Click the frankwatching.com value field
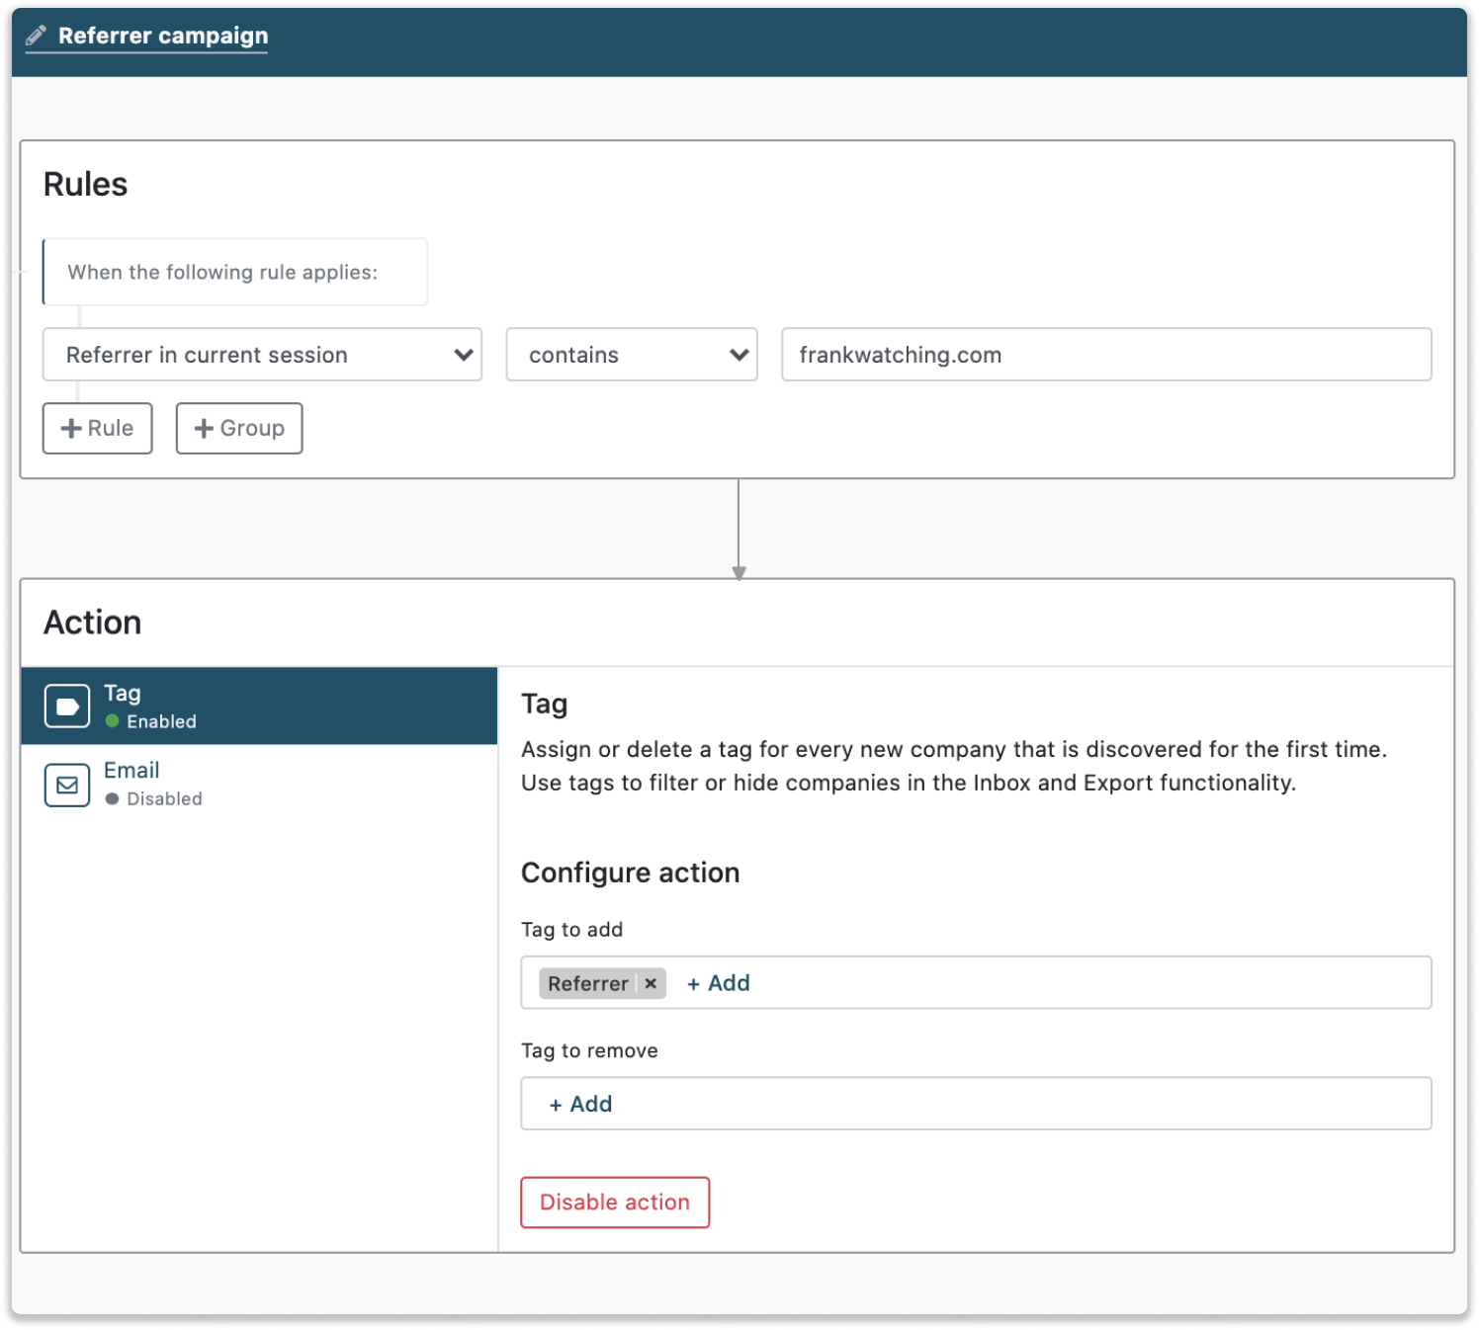Image resolution: width=1479 pixels, height=1330 pixels. tap(1106, 355)
